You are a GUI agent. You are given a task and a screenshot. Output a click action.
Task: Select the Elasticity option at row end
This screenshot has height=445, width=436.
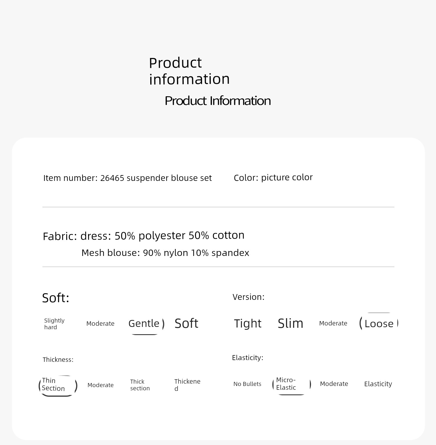tap(378, 384)
